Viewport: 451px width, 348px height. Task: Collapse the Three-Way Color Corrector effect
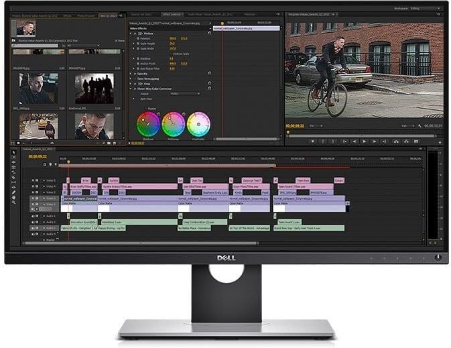click(x=132, y=88)
